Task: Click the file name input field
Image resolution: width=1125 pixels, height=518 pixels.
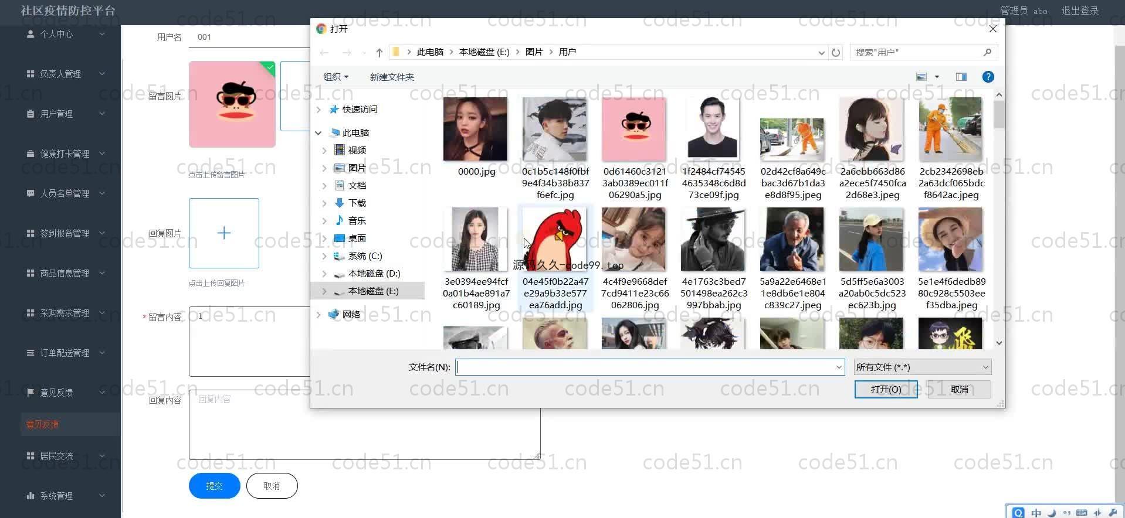Action: 645,367
